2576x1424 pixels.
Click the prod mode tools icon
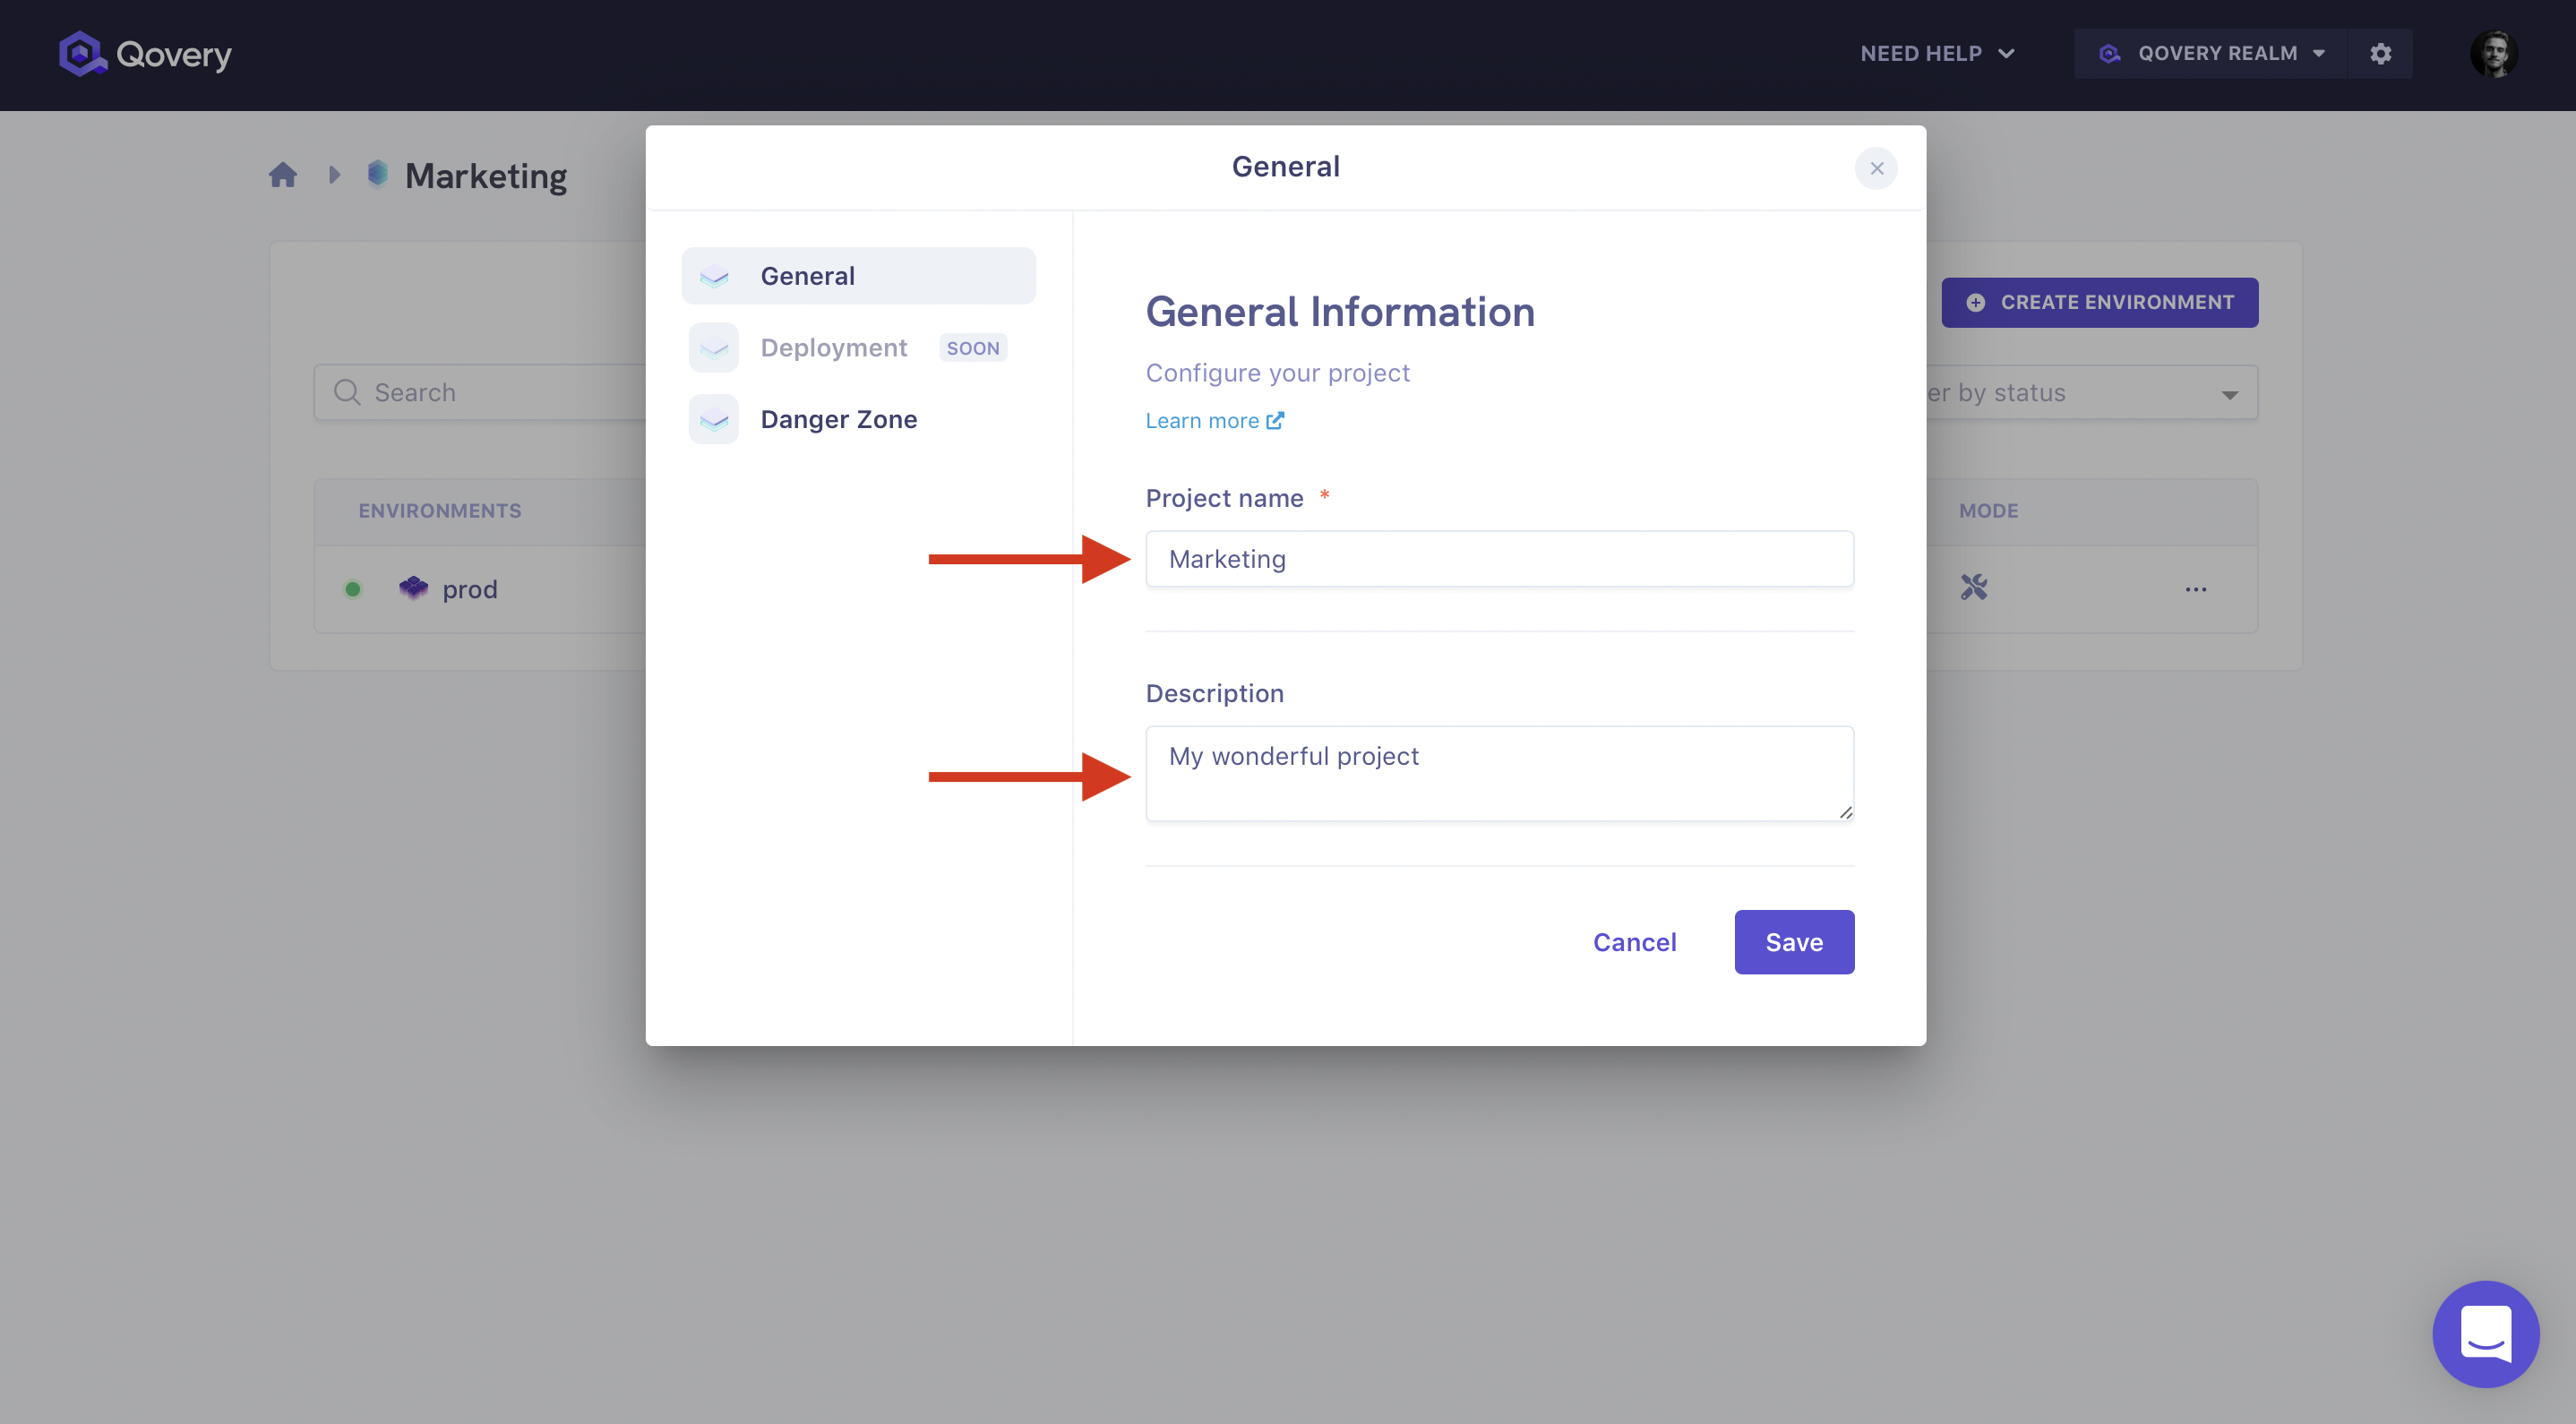[x=1973, y=587]
